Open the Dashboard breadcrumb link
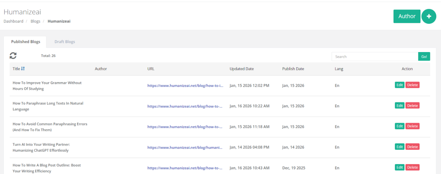 coord(13,21)
